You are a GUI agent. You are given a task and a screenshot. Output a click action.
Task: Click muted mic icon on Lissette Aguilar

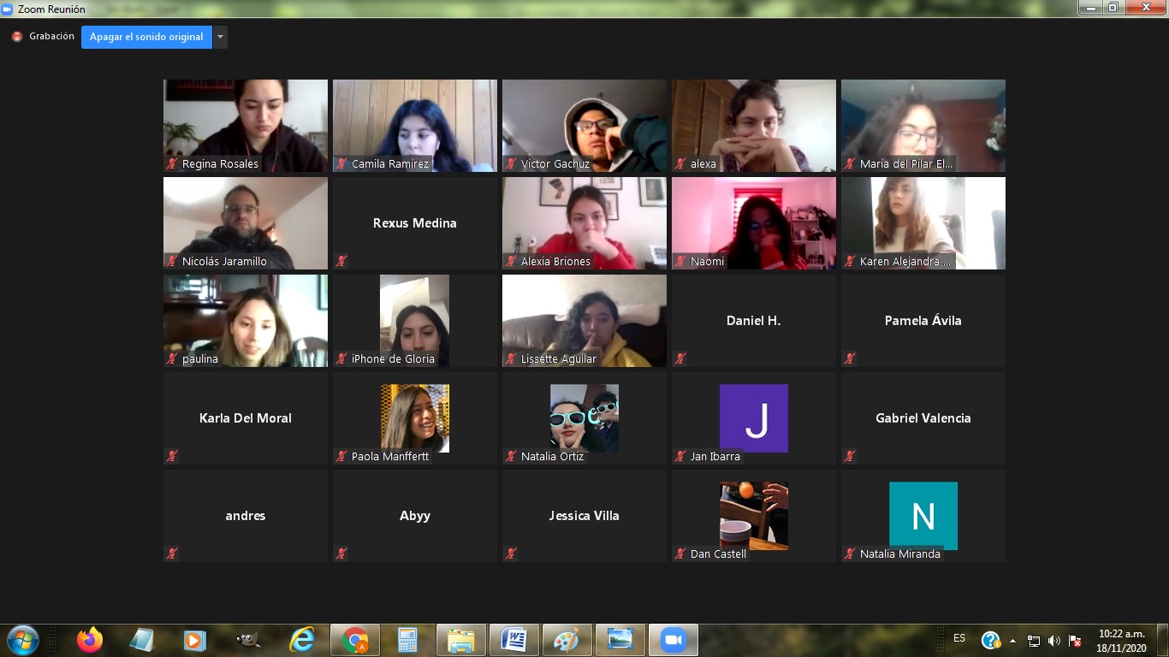511,358
